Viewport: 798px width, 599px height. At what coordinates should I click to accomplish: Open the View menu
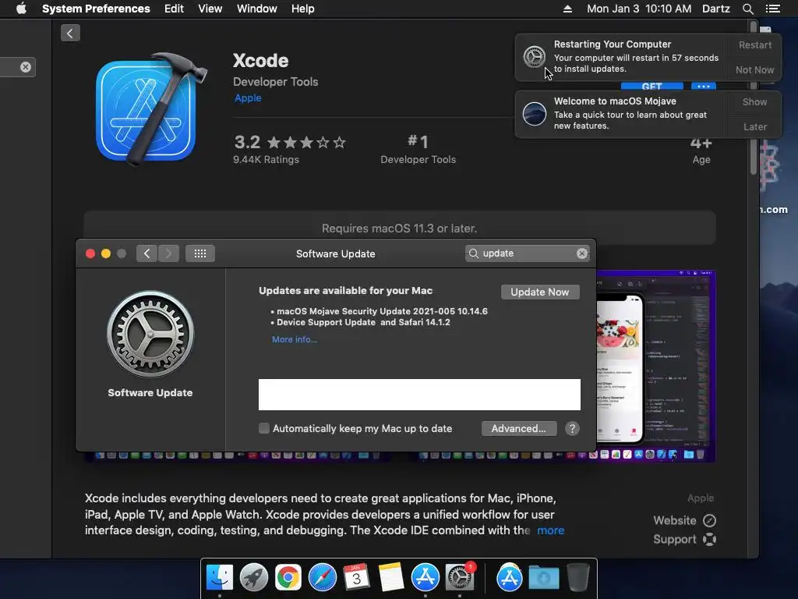click(x=210, y=9)
